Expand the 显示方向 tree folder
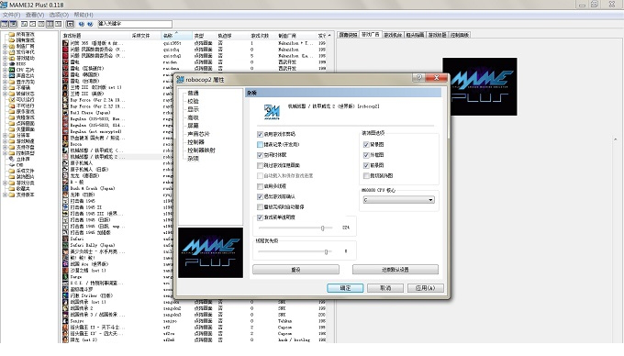This screenshot has width=624, height=356. [x=5, y=82]
